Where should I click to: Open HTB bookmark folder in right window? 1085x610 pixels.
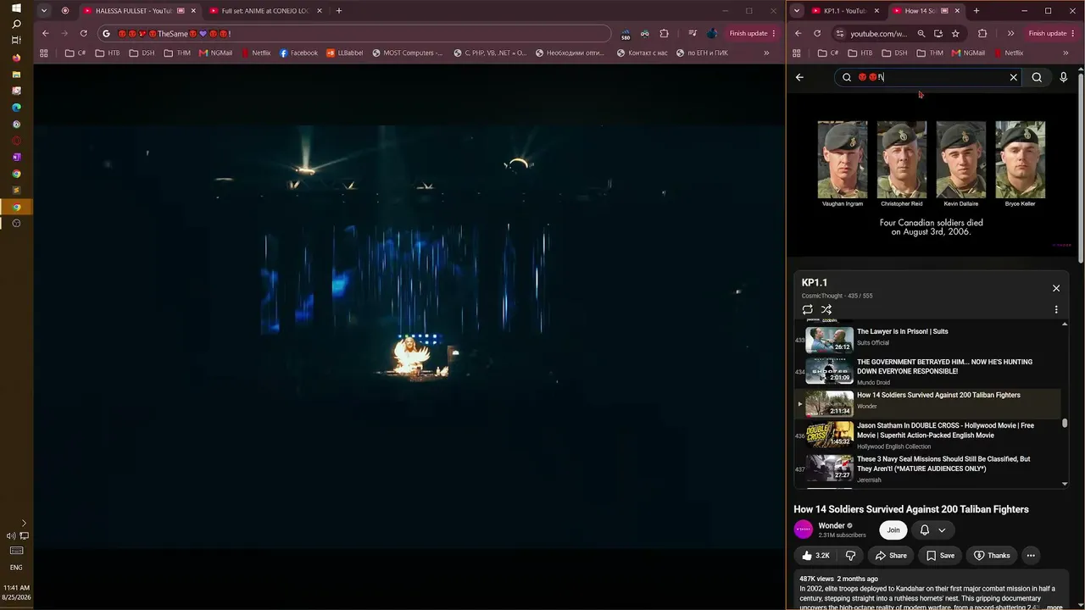[860, 53]
